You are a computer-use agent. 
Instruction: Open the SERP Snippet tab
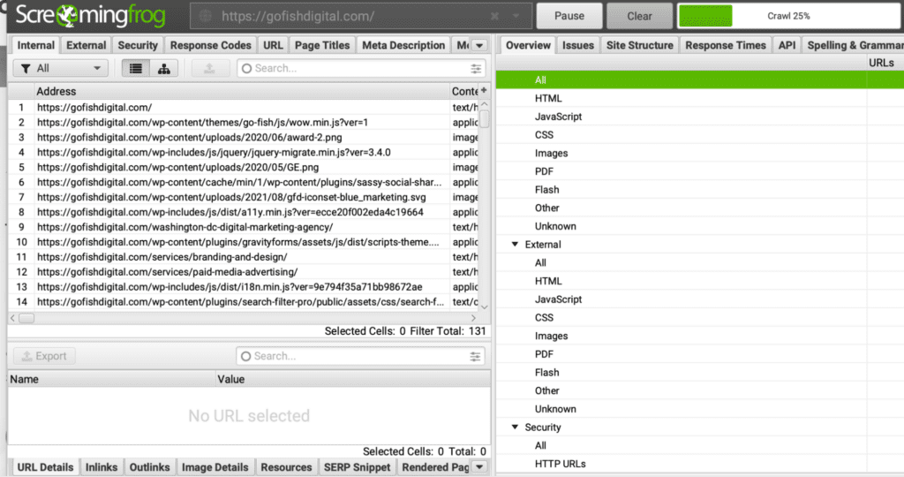[357, 467]
